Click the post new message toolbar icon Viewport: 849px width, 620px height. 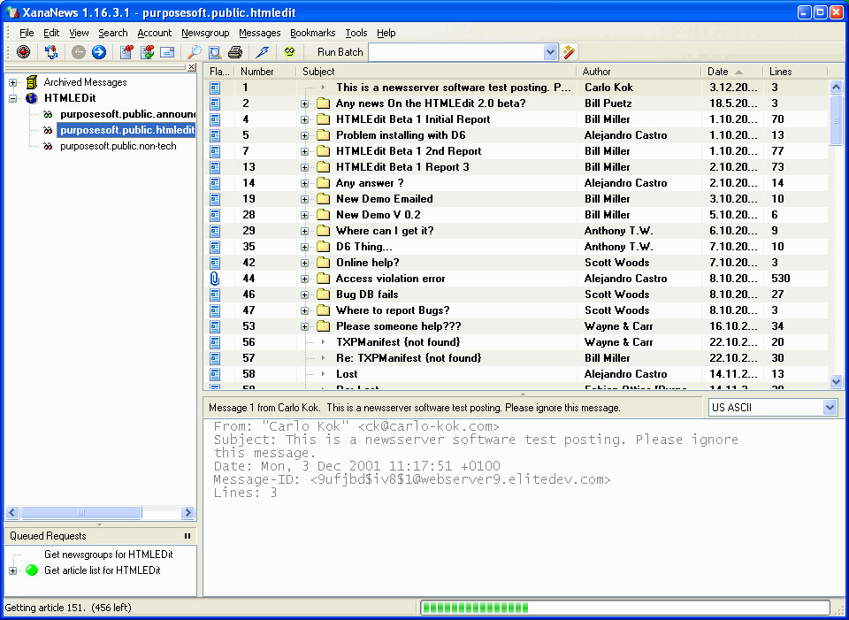point(126,52)
